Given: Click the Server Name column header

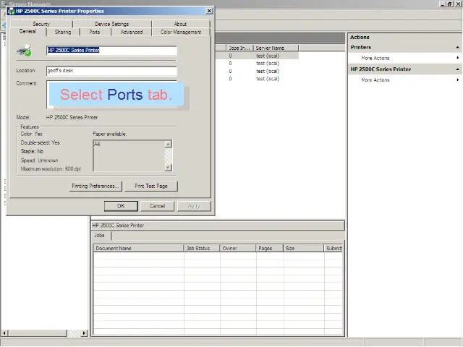Looking at the screenshot, I should click(x=276, y=48).
